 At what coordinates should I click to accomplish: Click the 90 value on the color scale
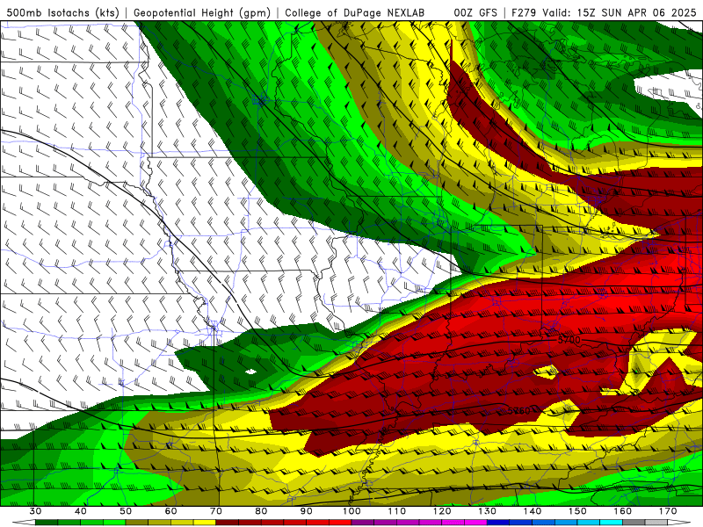306,511
